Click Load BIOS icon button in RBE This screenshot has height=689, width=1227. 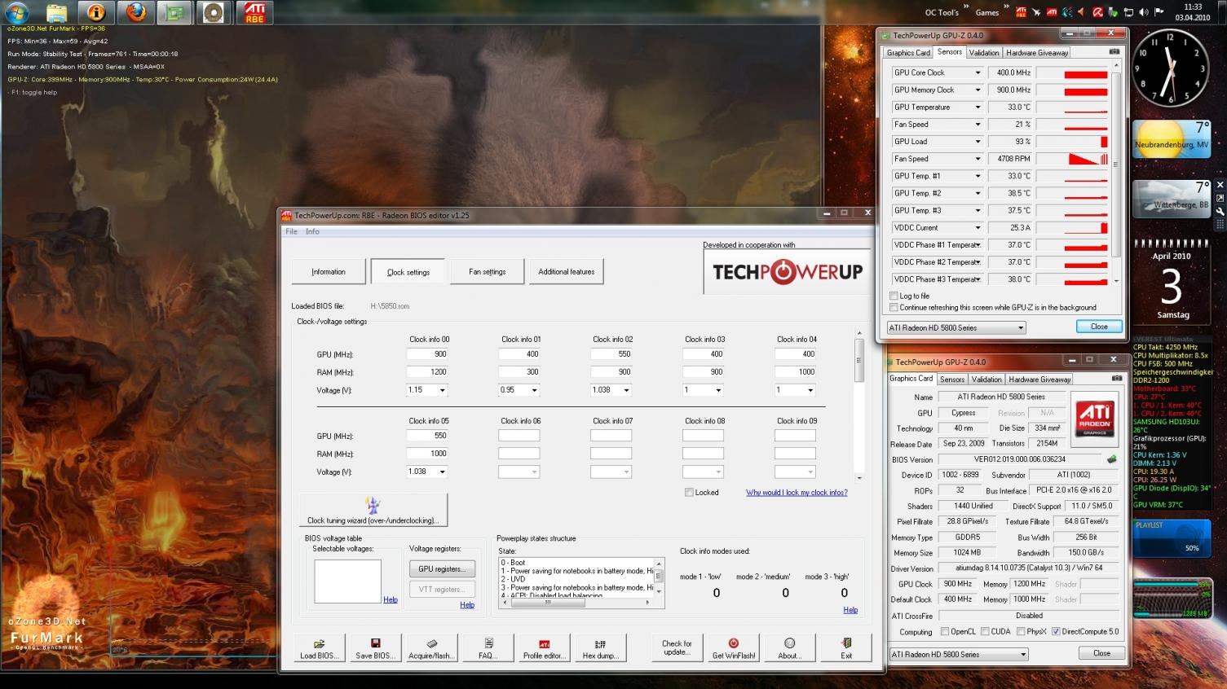[319, 648]
